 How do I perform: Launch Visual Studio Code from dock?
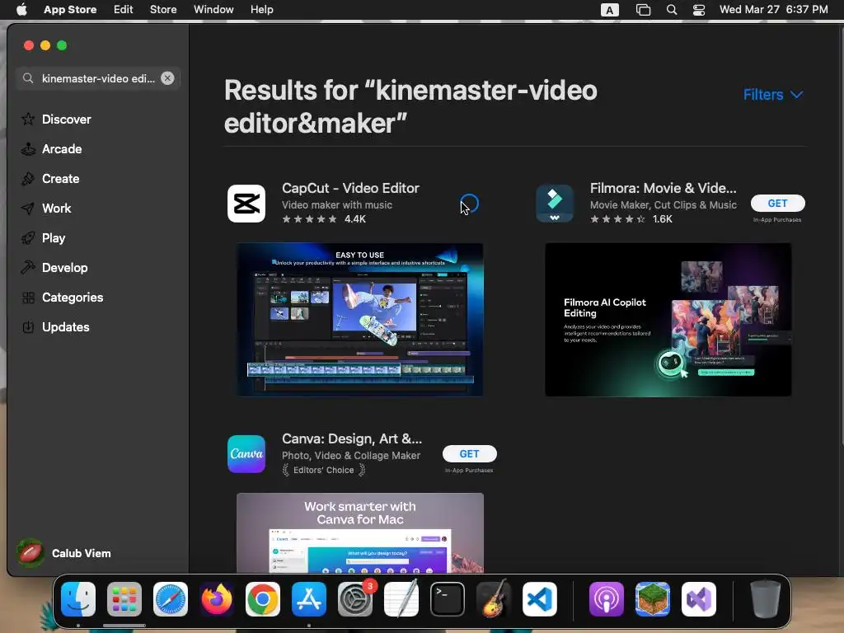(539, 599)
